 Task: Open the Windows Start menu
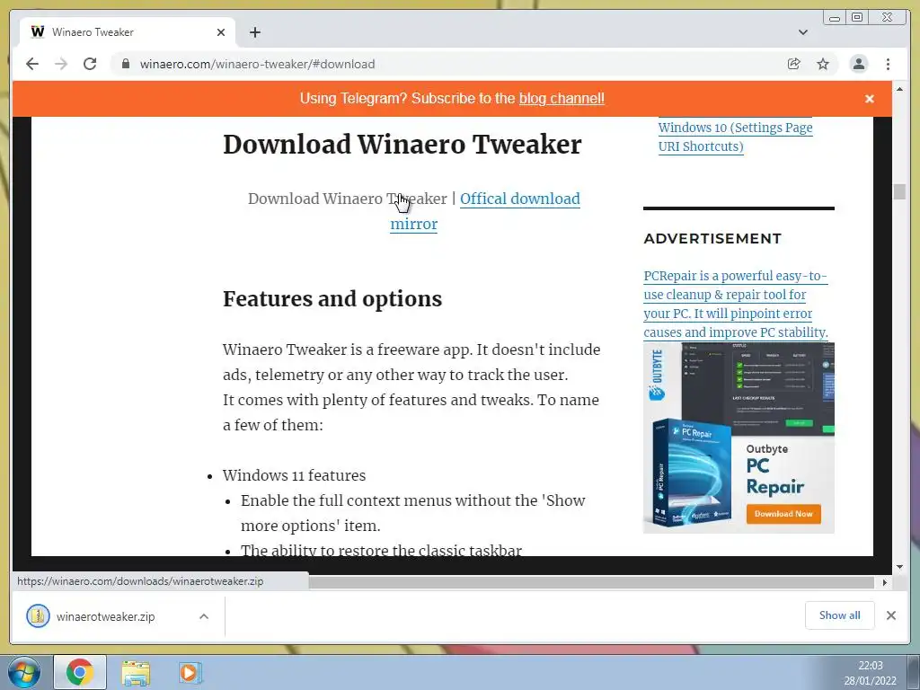point(23,672)
